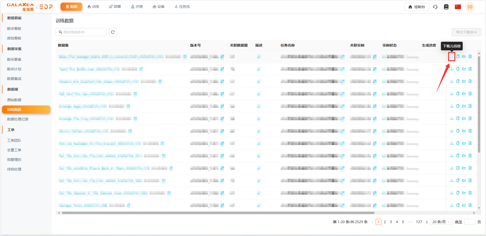Screen dimensions: 486x236
Task: Expand the 20 条/页 page size dropdown
Action: (441, 222)
